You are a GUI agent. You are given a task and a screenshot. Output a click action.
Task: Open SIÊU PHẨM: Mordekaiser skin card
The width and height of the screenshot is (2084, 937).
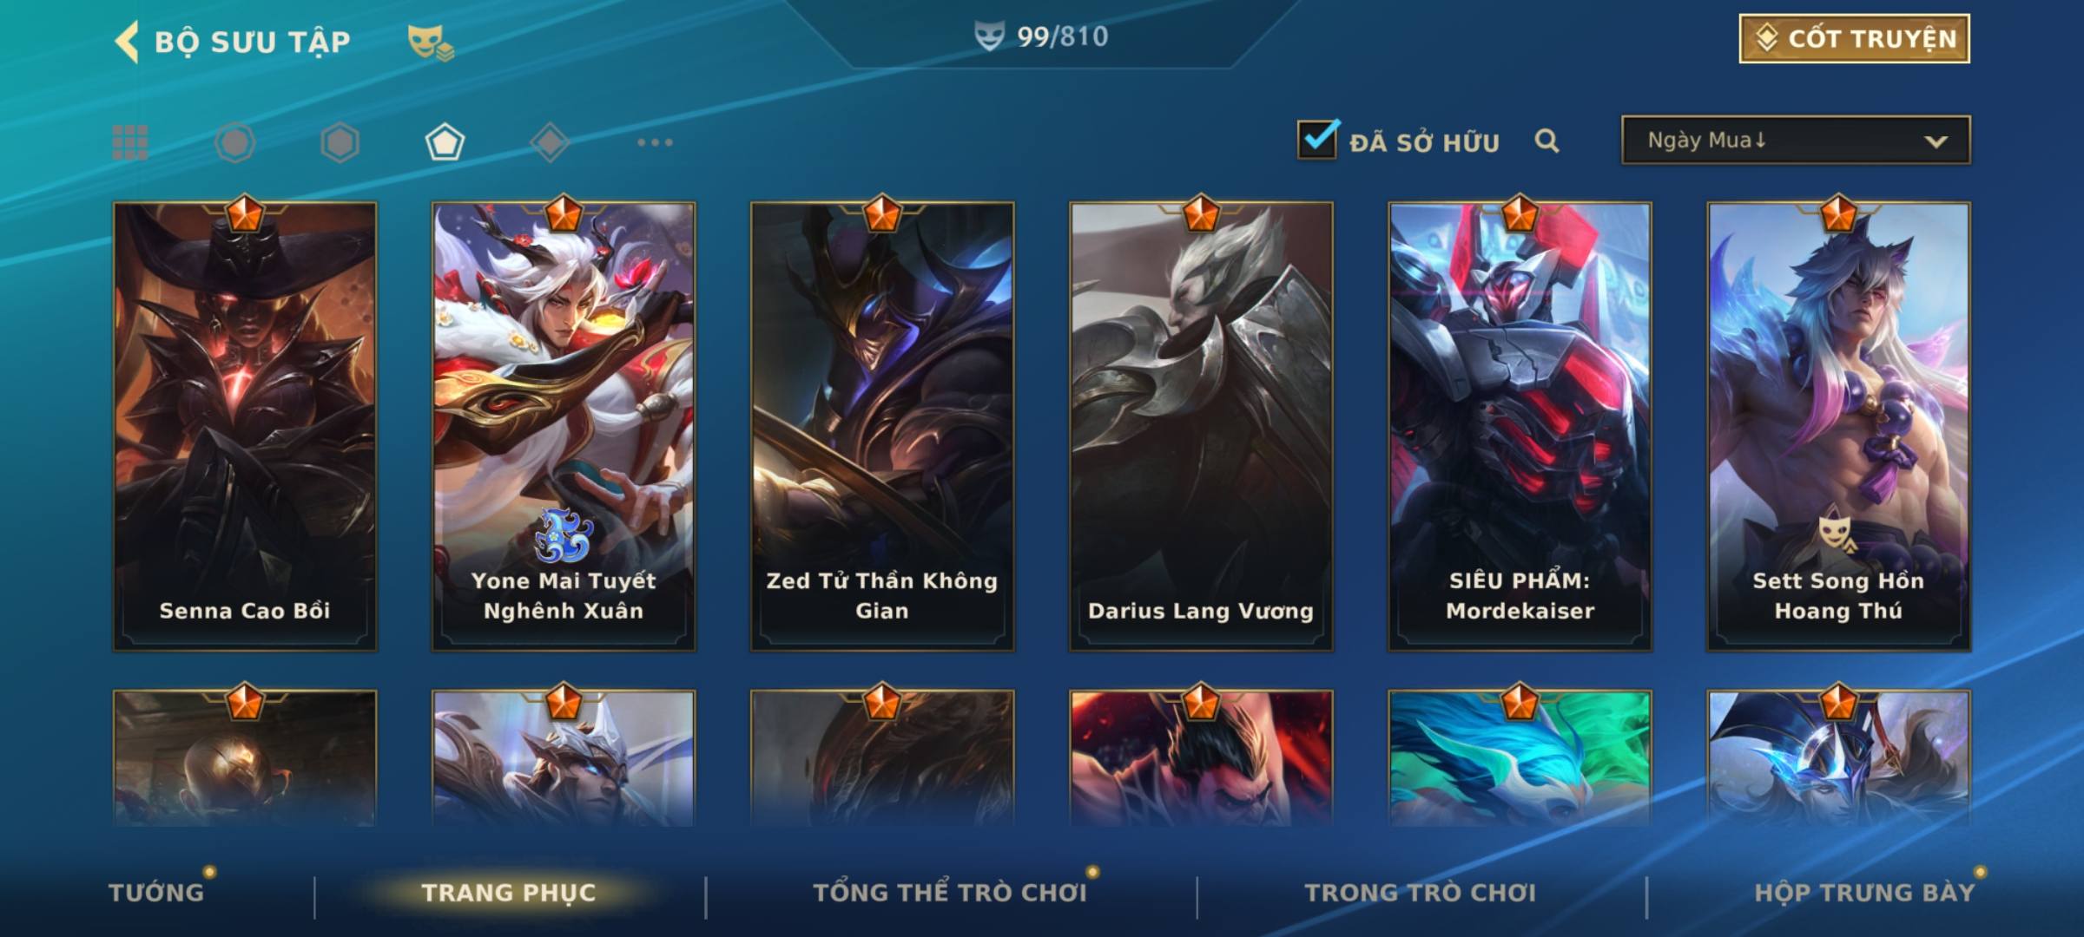pos(1520,426)
